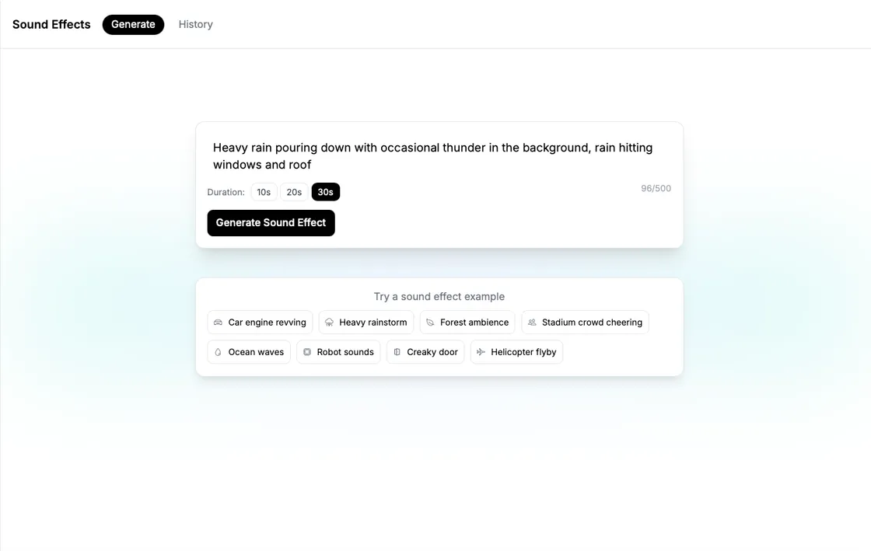Select the 30s duration option
This screenshot has width=871, height=551.
(x=325, y=192)
